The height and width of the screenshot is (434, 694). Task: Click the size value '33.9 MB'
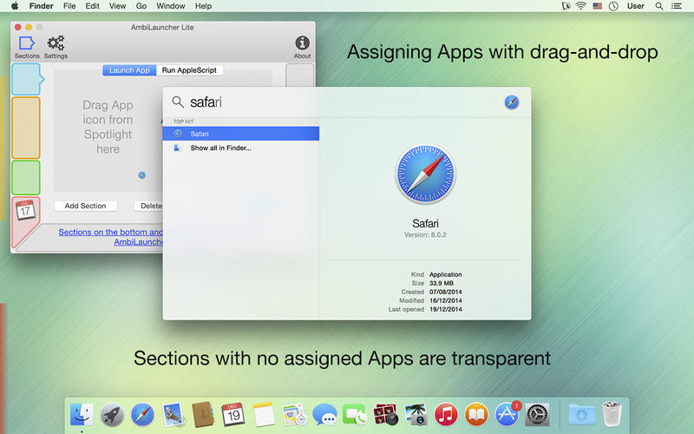[x=442, y=283]
